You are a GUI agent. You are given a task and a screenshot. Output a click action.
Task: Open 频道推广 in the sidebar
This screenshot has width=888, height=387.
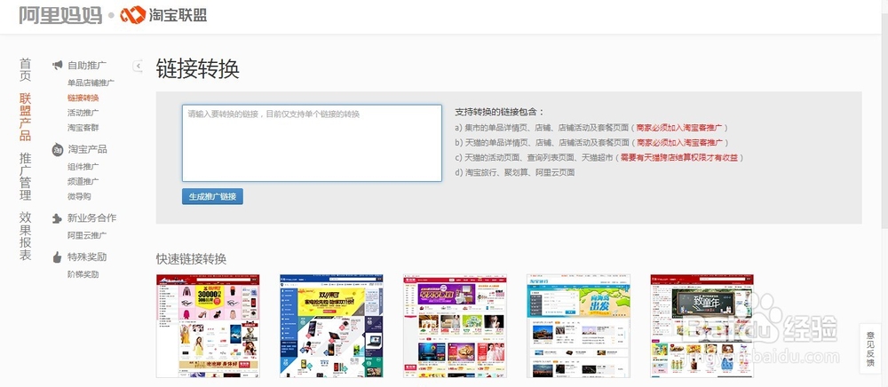(83, 182)
